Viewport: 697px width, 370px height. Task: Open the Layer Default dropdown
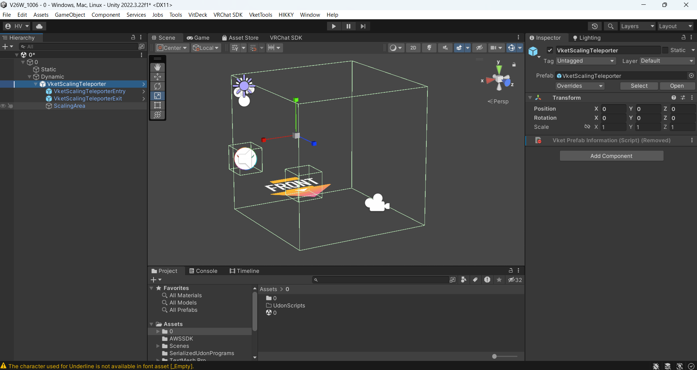(667, 61)
